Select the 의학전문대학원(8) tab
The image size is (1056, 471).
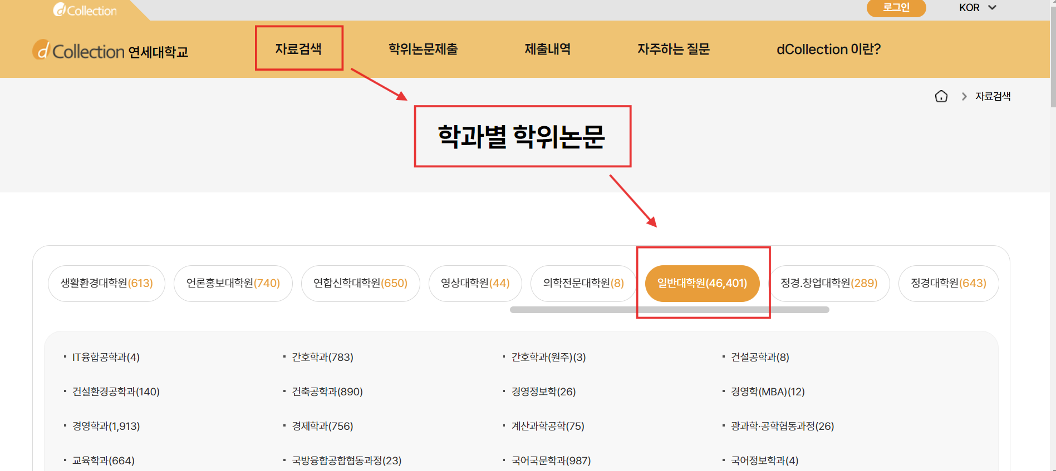tap(583, 283)
